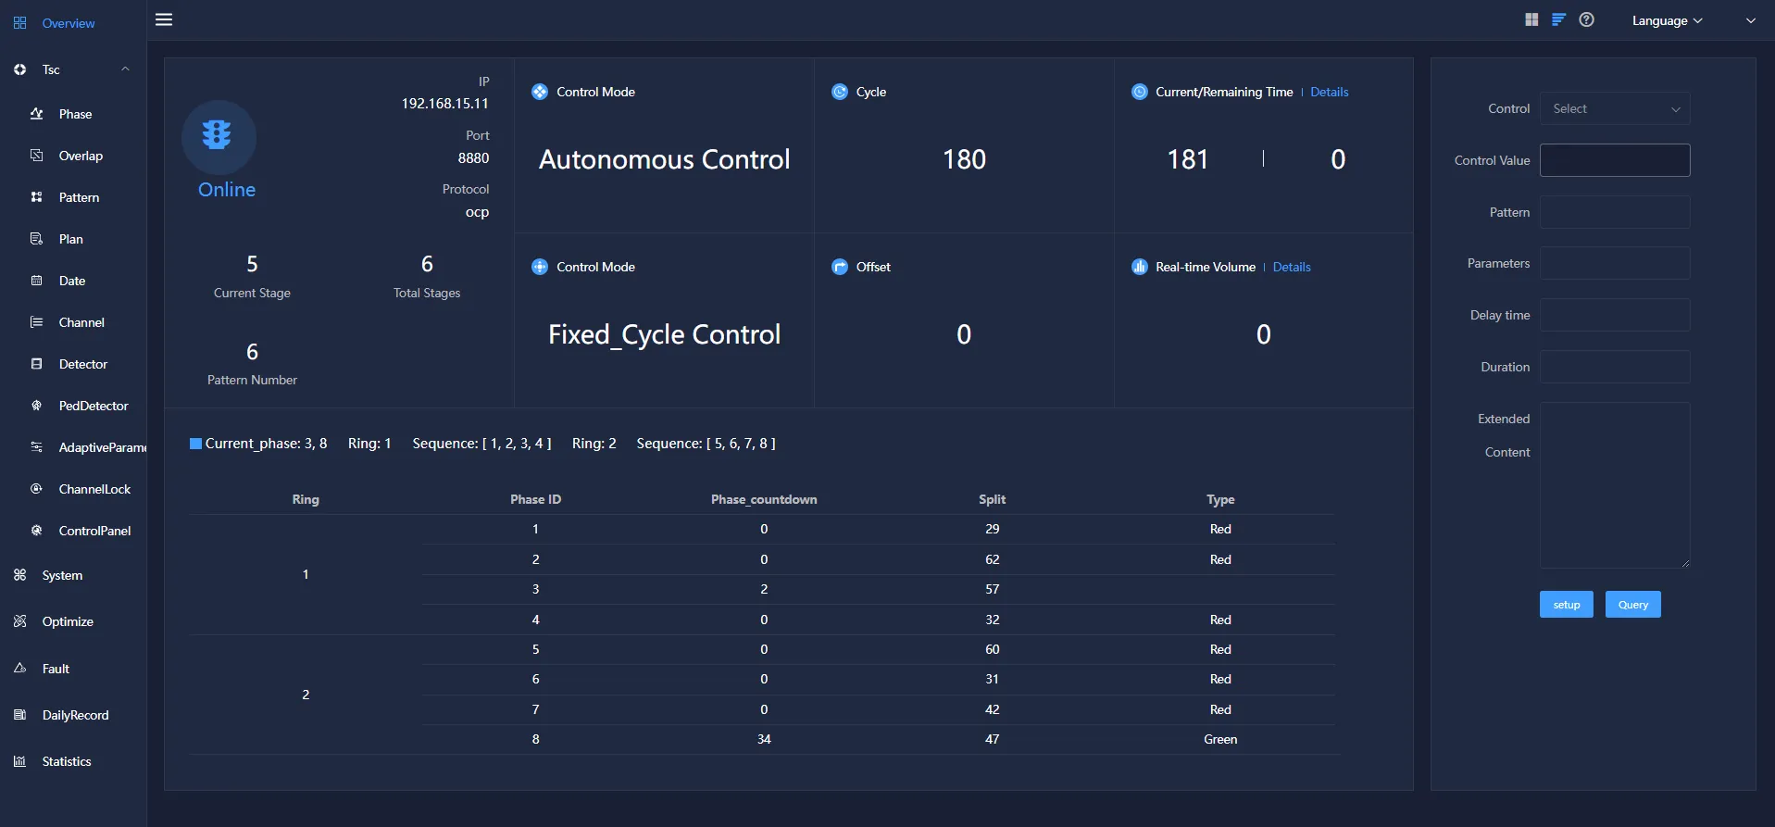This screenshot has height=827, width=1775.
Task: Click the Optimize section icon
Action: point(19,621)
